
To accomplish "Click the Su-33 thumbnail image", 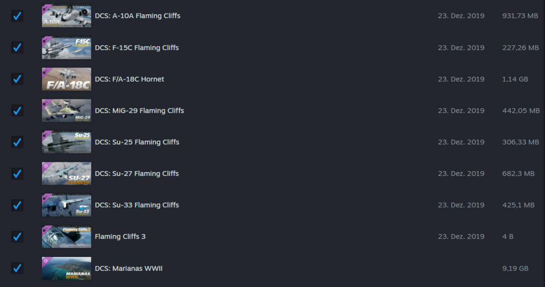I will click(x=66, y=205).
